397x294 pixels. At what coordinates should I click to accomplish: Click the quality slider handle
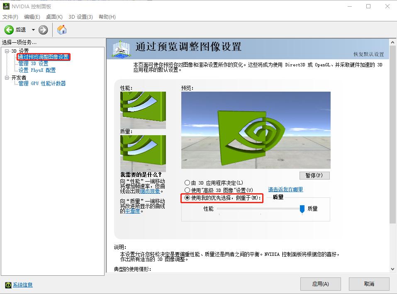tap(302, 209)
